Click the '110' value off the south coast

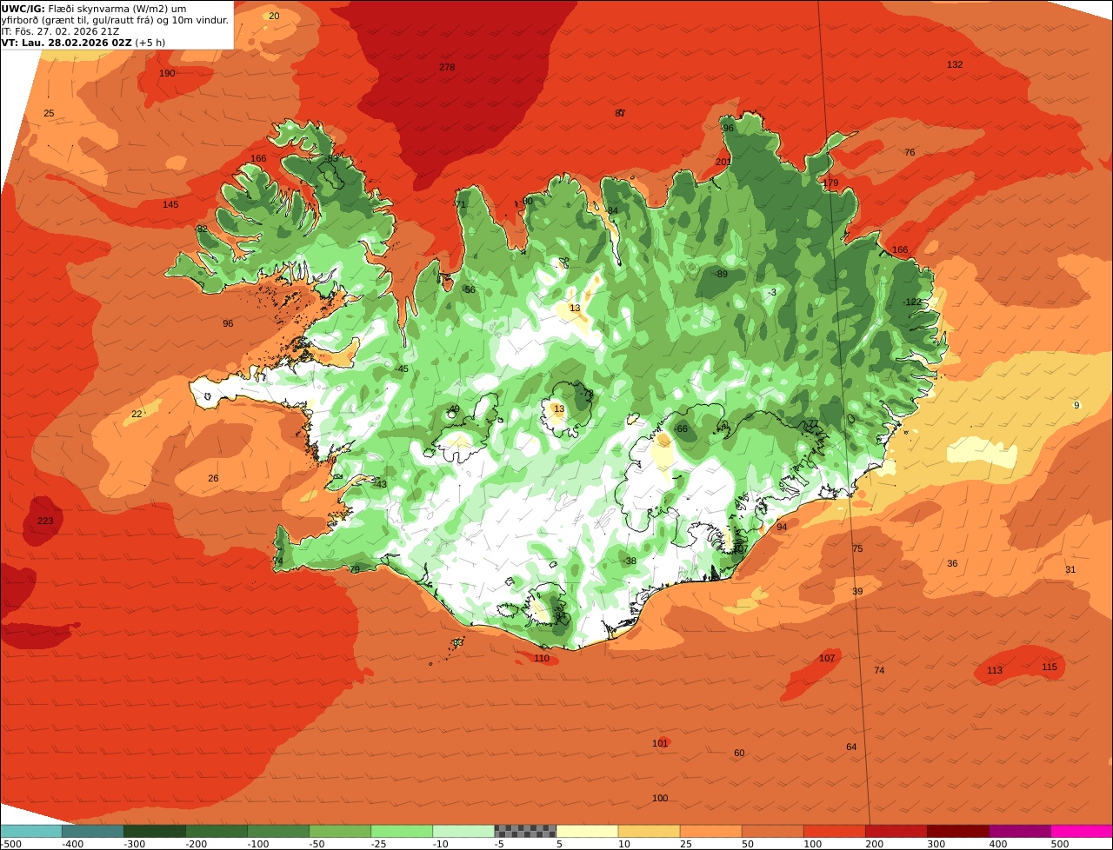542,658
